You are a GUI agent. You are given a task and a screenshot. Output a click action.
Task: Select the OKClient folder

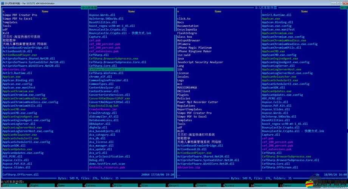[x=184, y=91]
